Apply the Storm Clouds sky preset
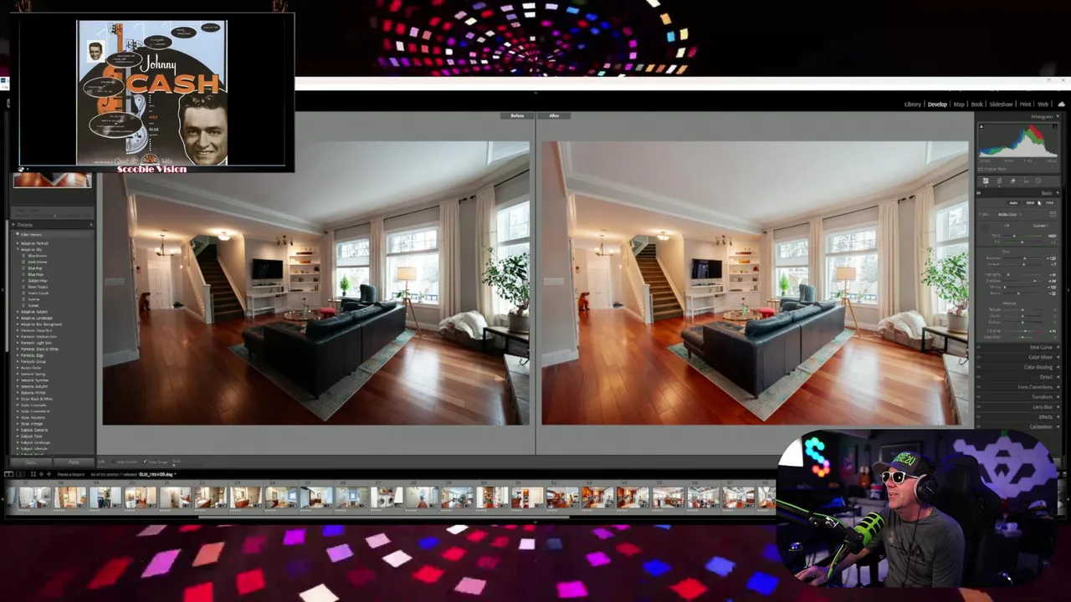Viewport: 1071px width, 602px height. pyautogui.click(x=38, y=293)
